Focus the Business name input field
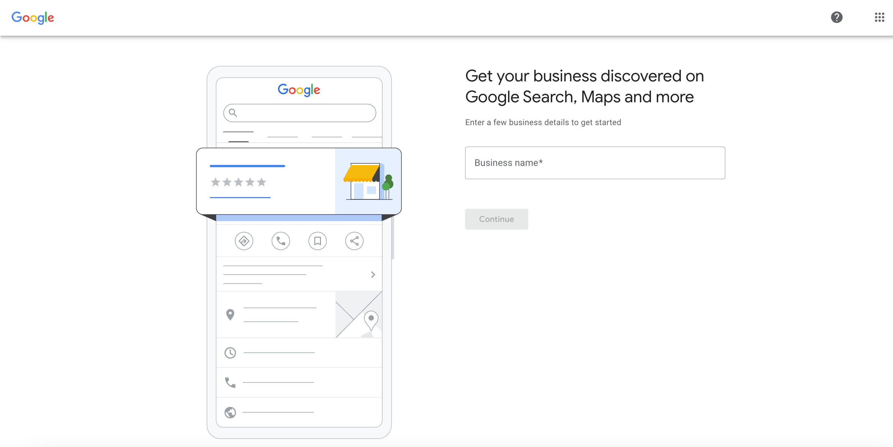 (x=594, y=163)
